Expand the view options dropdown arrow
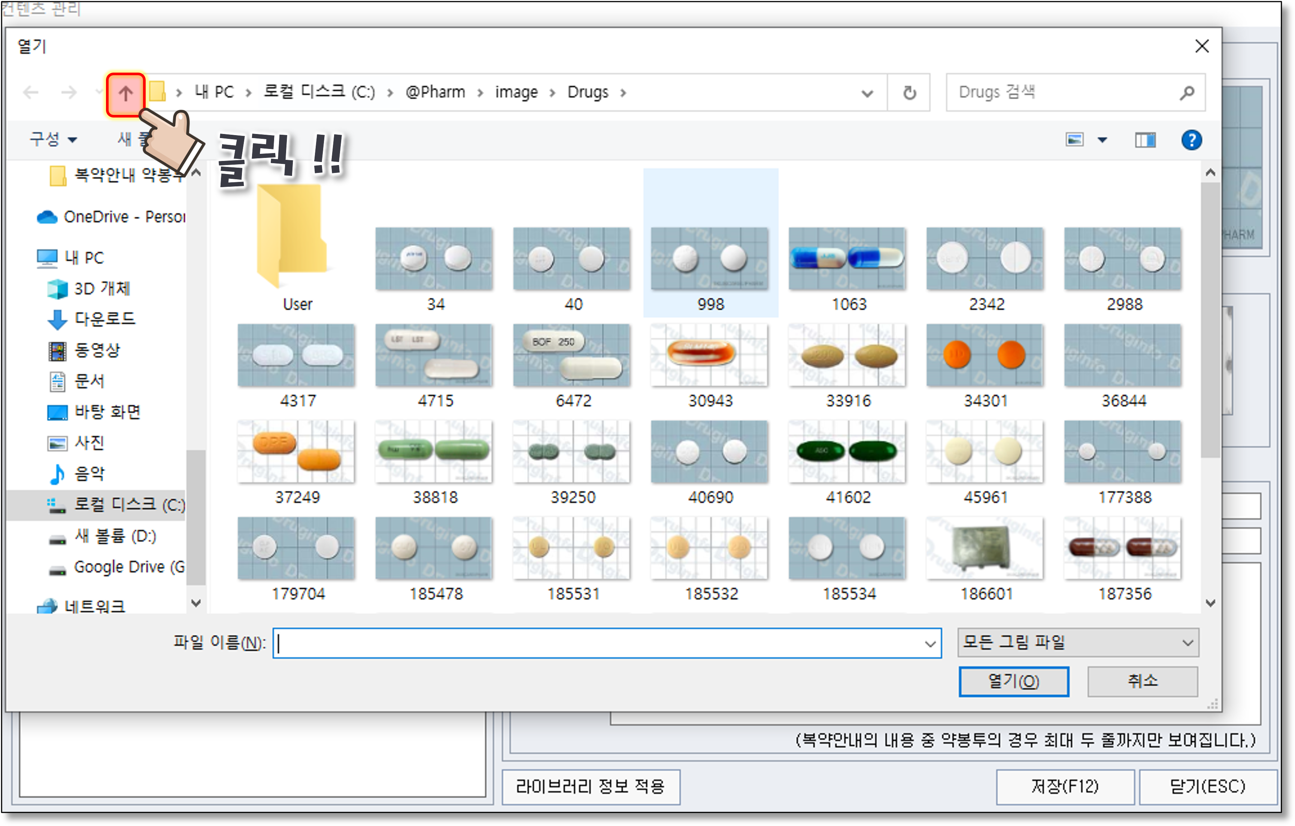The image size is (1295, 826). 1103,140
